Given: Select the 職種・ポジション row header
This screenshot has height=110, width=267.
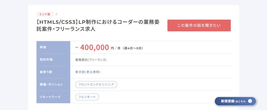Looking at the screenshot, I should (53, 84).
